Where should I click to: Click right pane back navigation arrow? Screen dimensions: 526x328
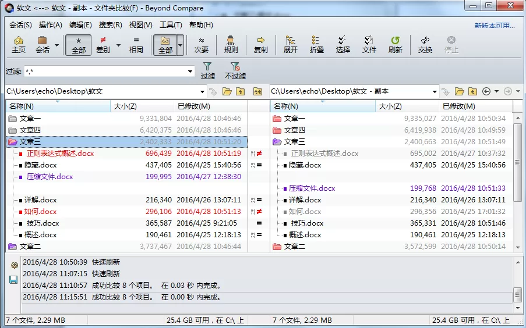point(486,91)
